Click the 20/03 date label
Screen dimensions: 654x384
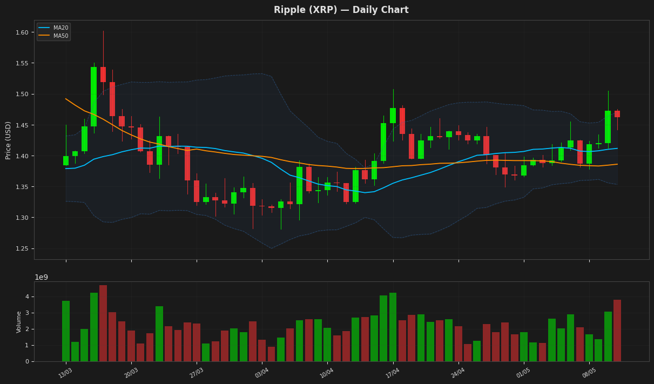click(131, 373)
